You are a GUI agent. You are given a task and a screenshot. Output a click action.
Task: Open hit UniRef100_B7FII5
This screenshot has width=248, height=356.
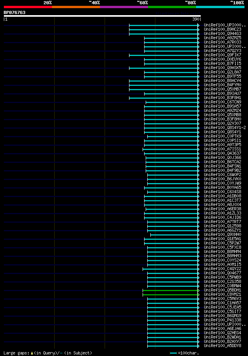pyautogui.click(x=222, y=64)
